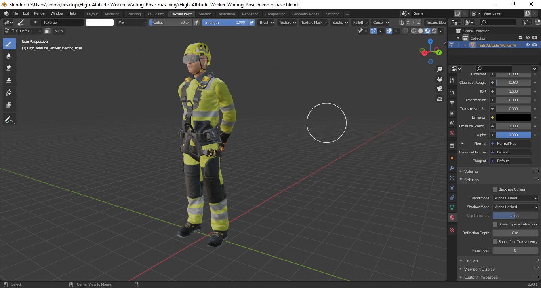This screenshot has width=541, height=288.
Task: Switch to Material Preview shading mode
Action: click(427, 31)
